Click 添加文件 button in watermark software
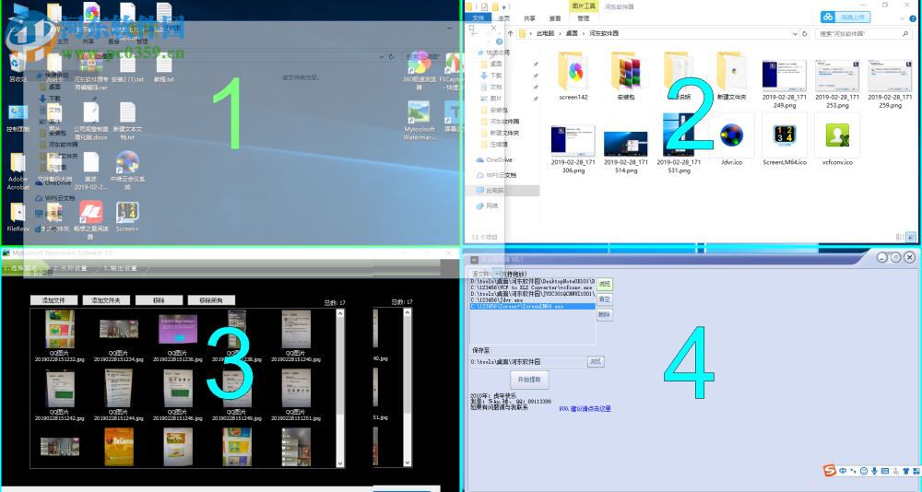Viewport: 922px width, 492px height. point(53,300)
